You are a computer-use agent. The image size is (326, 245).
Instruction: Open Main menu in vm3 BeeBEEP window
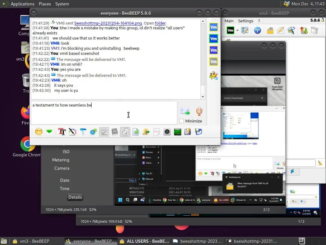pyautogui.click(x=229, y=21)
